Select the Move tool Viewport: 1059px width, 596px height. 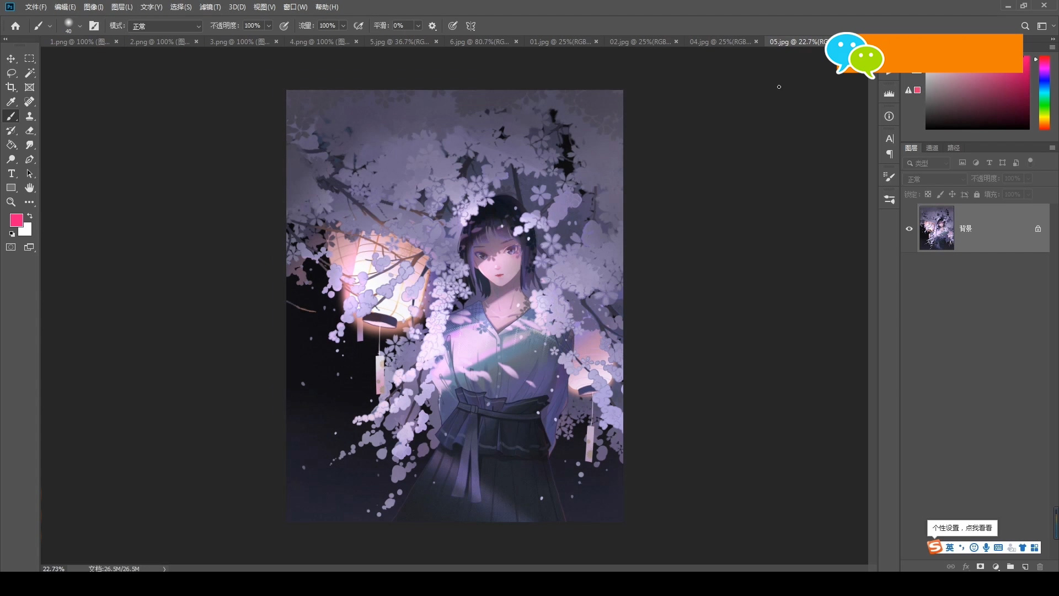point(11,58)
